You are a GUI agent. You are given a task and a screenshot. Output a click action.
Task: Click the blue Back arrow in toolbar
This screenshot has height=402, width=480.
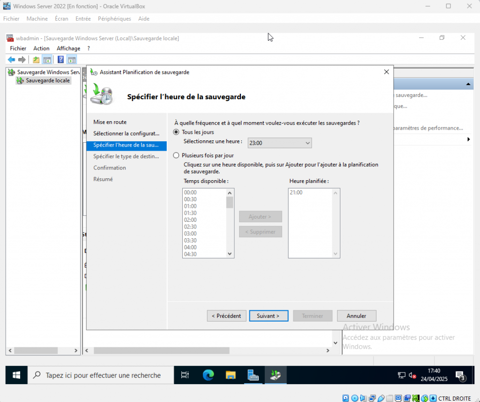tap(11, 59)
